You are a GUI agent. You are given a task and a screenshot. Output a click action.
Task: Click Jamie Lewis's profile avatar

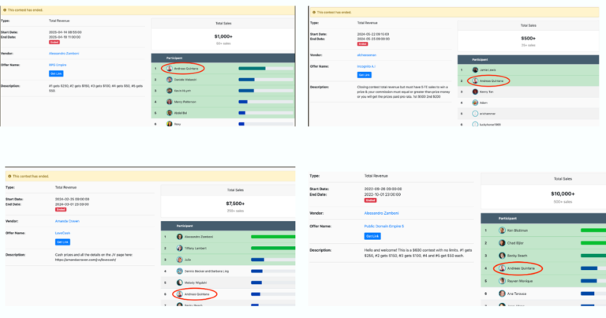[475, 69]
